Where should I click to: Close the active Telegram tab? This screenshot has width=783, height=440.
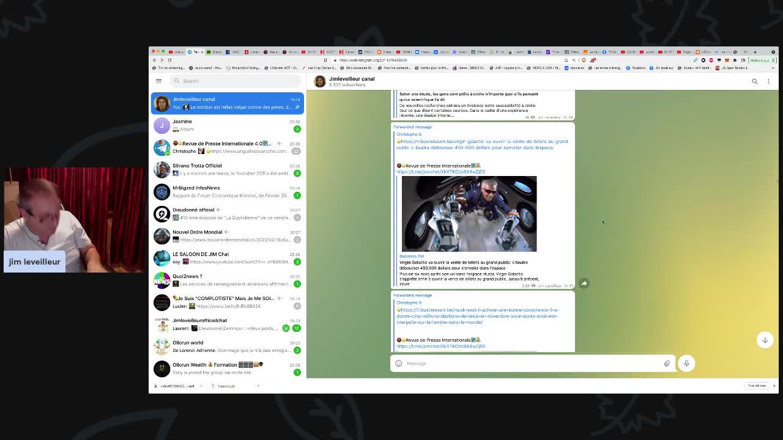pos(202,52)
